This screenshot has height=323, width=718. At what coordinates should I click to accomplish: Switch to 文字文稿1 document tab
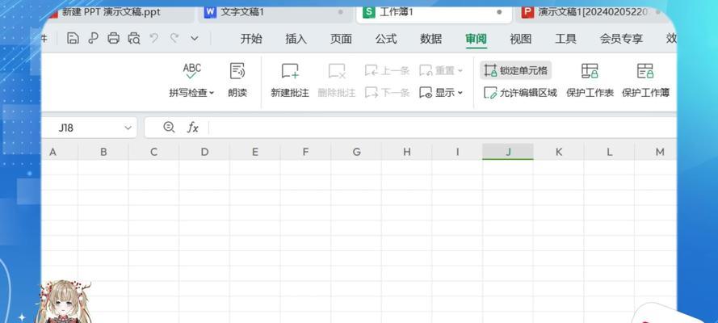275,12
